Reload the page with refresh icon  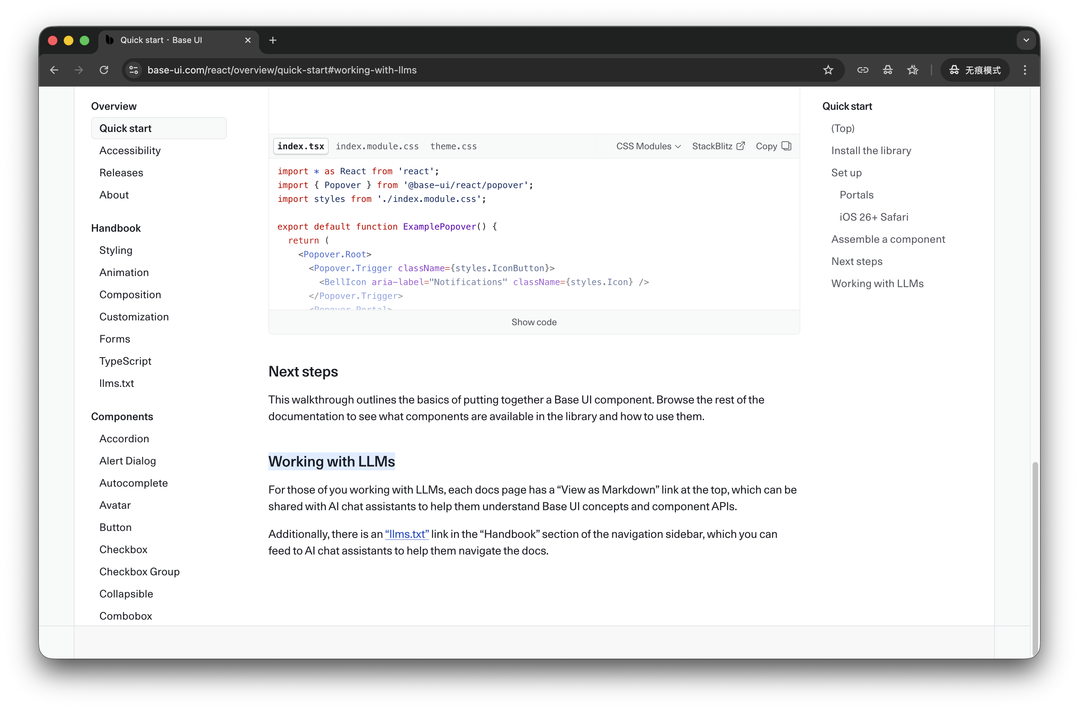point(104,70)
